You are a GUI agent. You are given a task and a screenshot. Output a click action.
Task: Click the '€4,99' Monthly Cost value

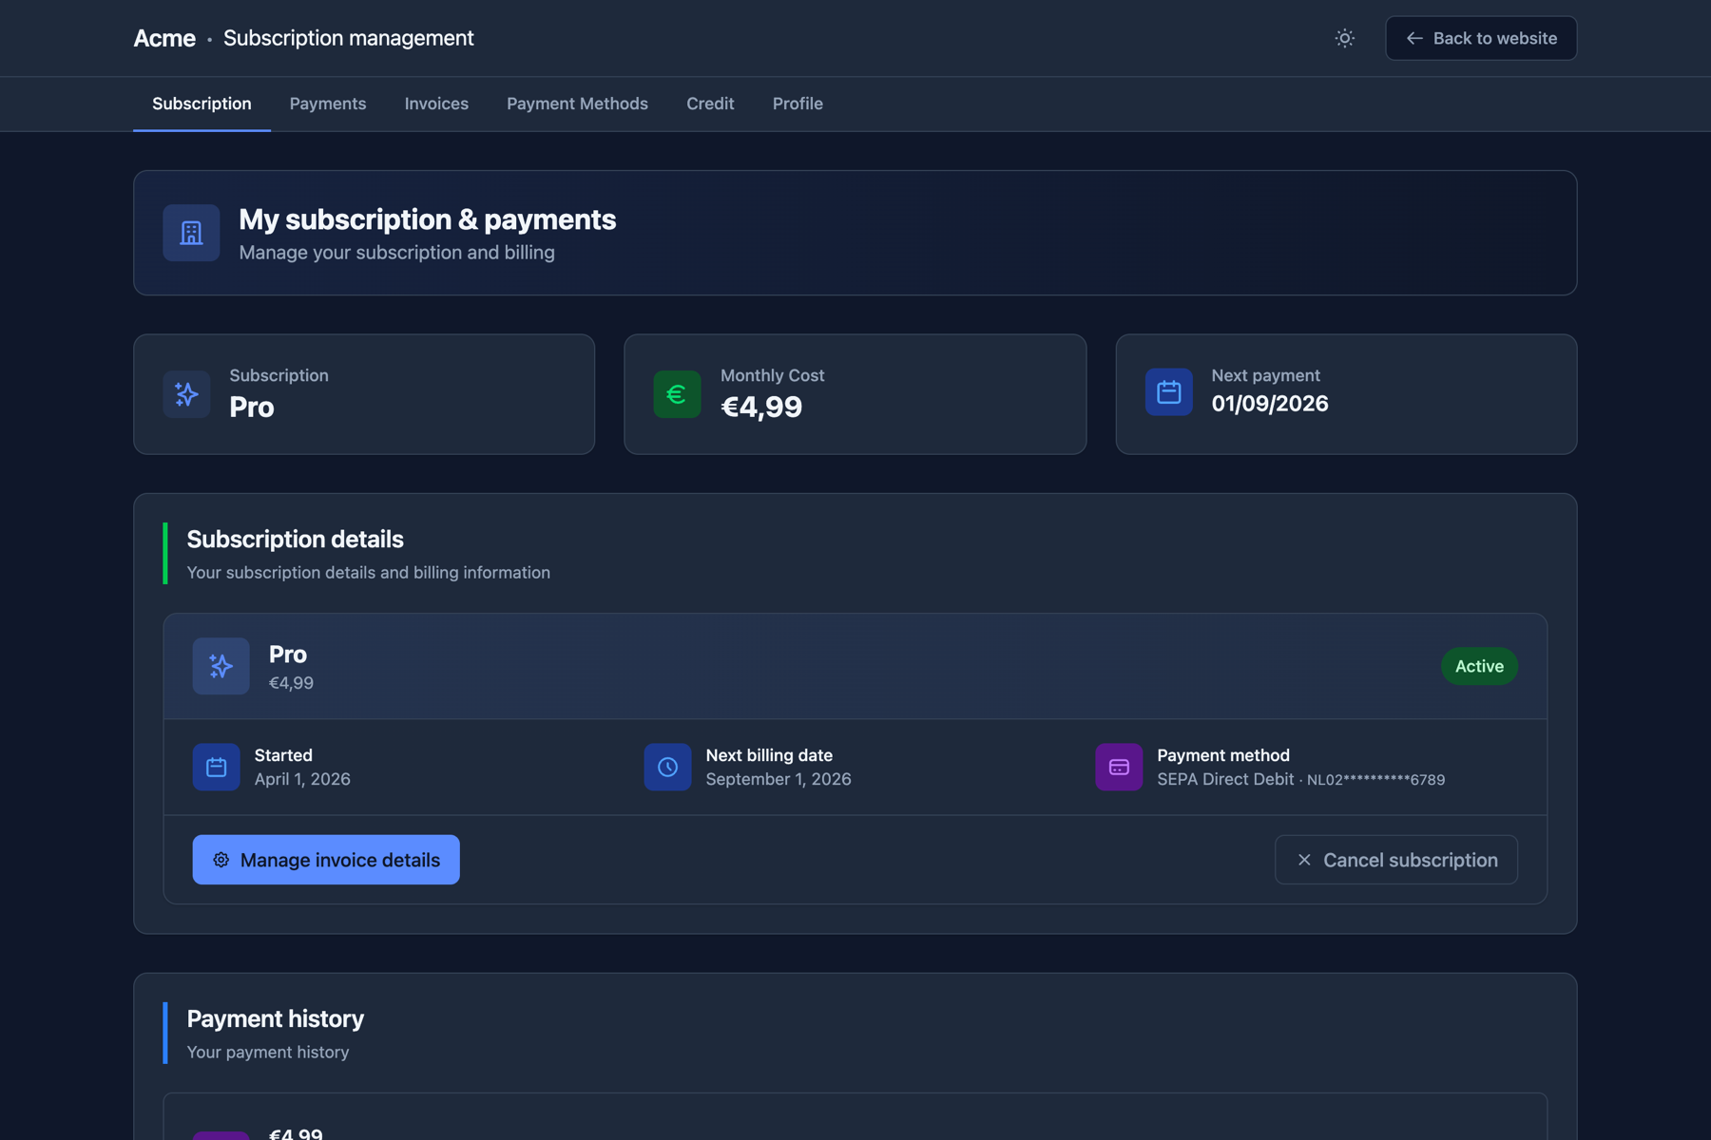pos(761,407)
